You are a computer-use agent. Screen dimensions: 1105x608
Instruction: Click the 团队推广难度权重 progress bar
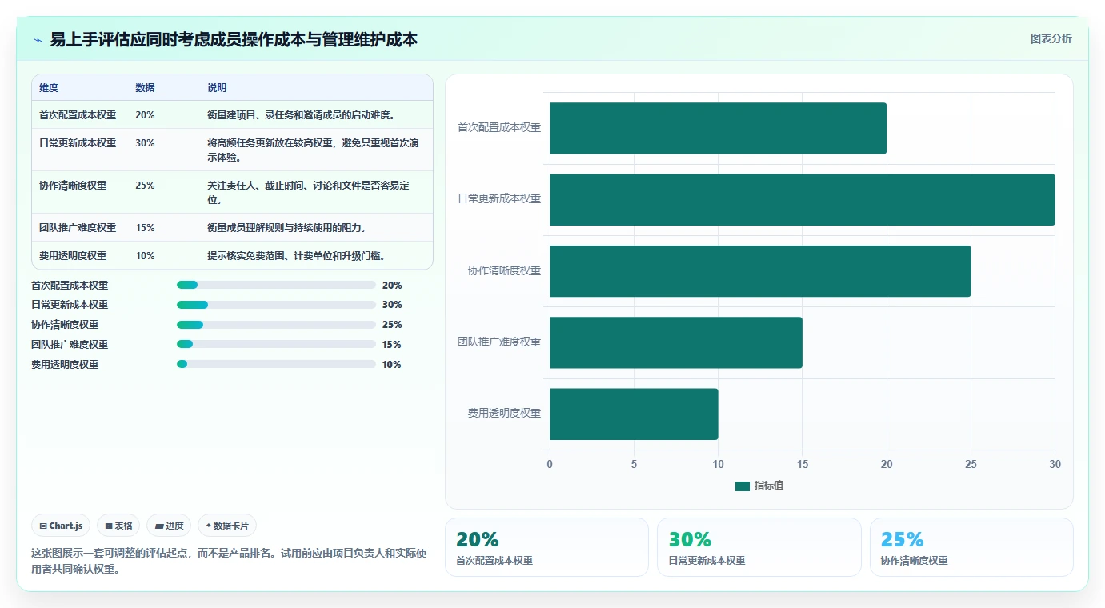[x=276, y=344]
